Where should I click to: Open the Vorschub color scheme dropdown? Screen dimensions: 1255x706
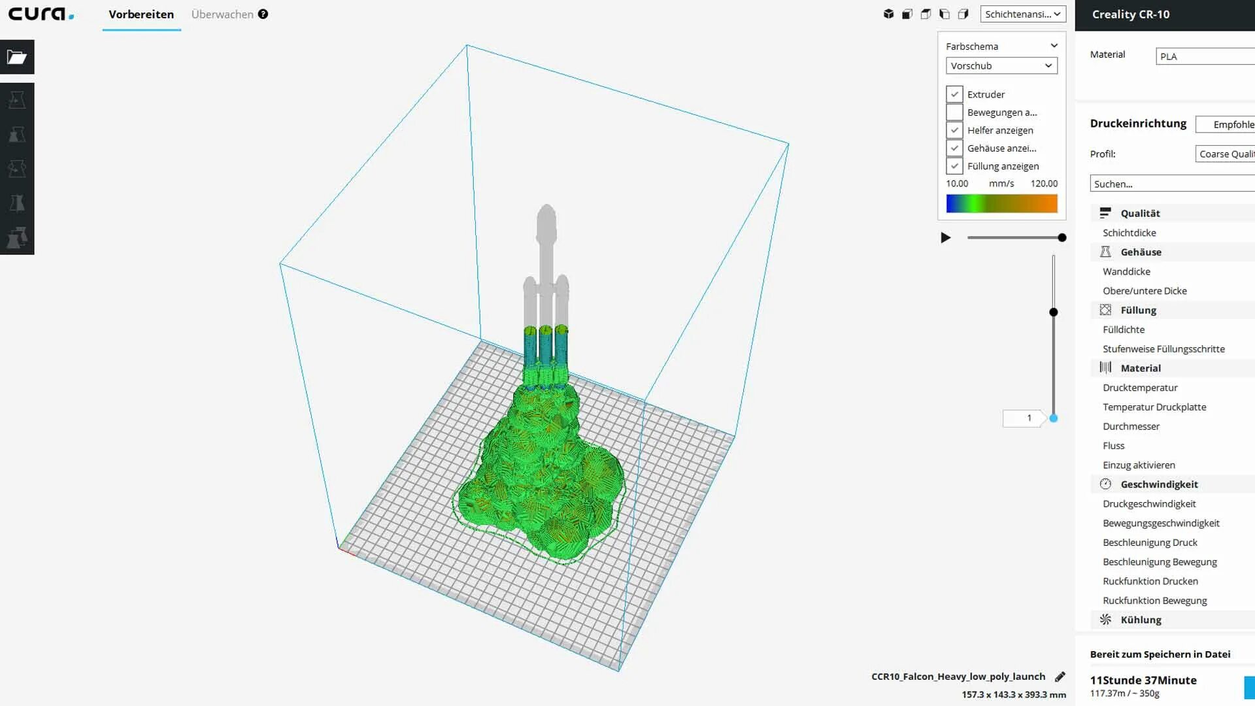(x=1001, y=65)
